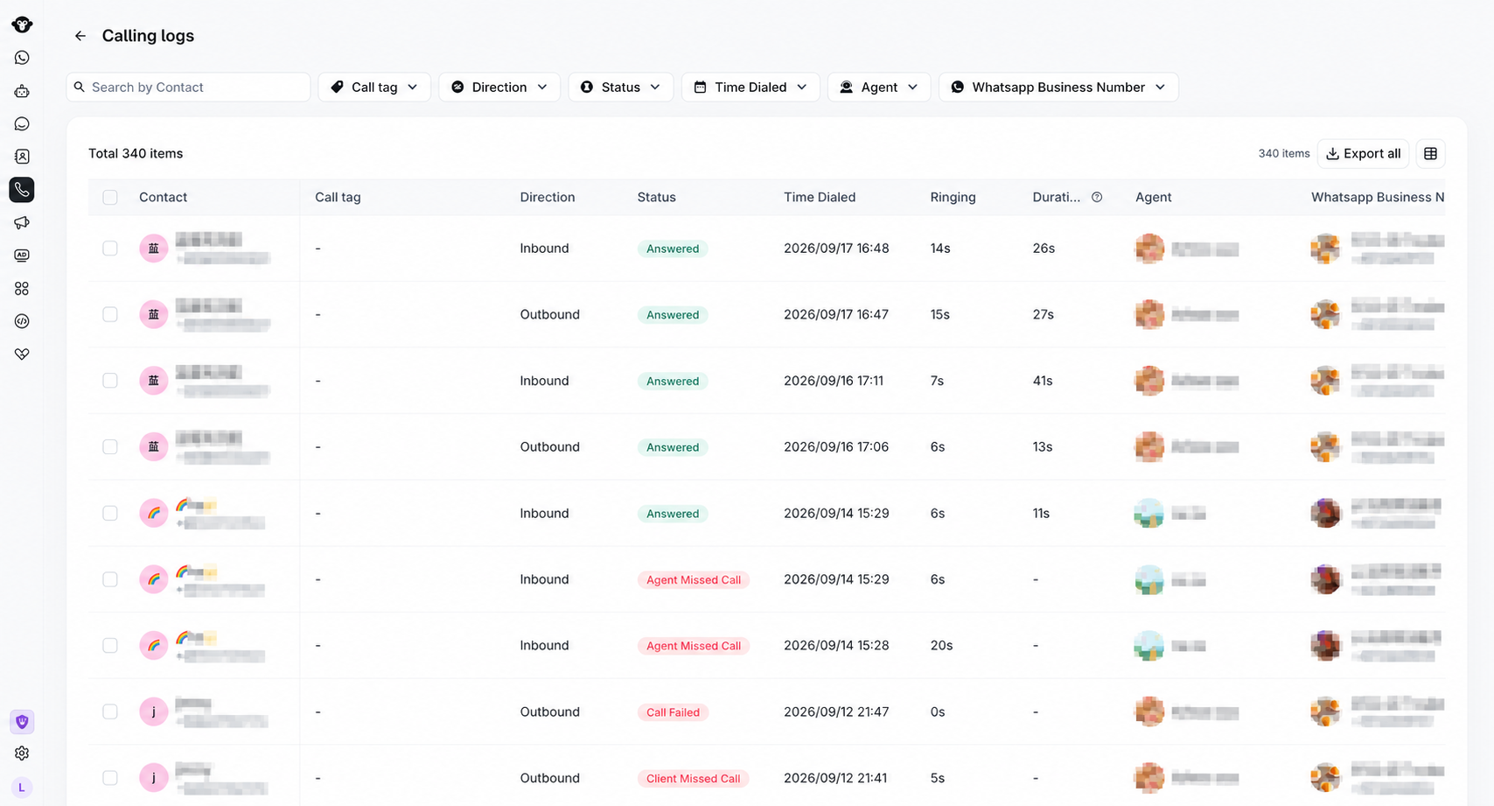Click the info icon beside Duration header

pos(1097,197)
